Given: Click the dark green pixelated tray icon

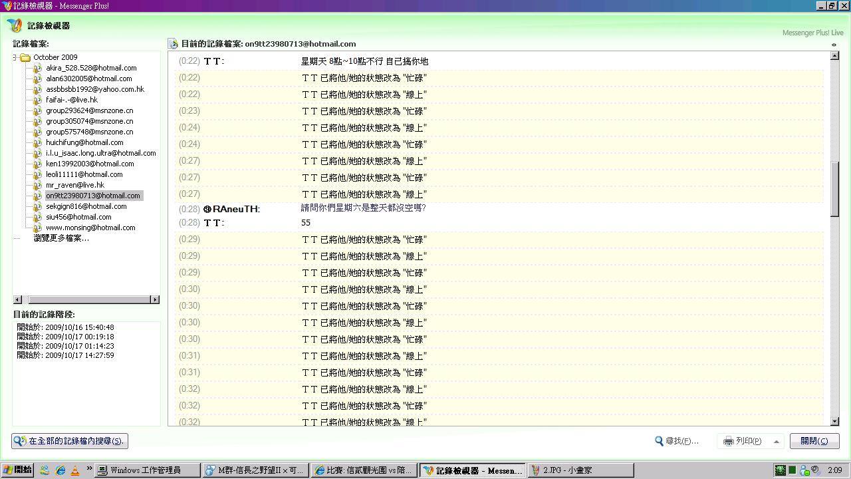Looking at the screenshot, I should [780, 470].
